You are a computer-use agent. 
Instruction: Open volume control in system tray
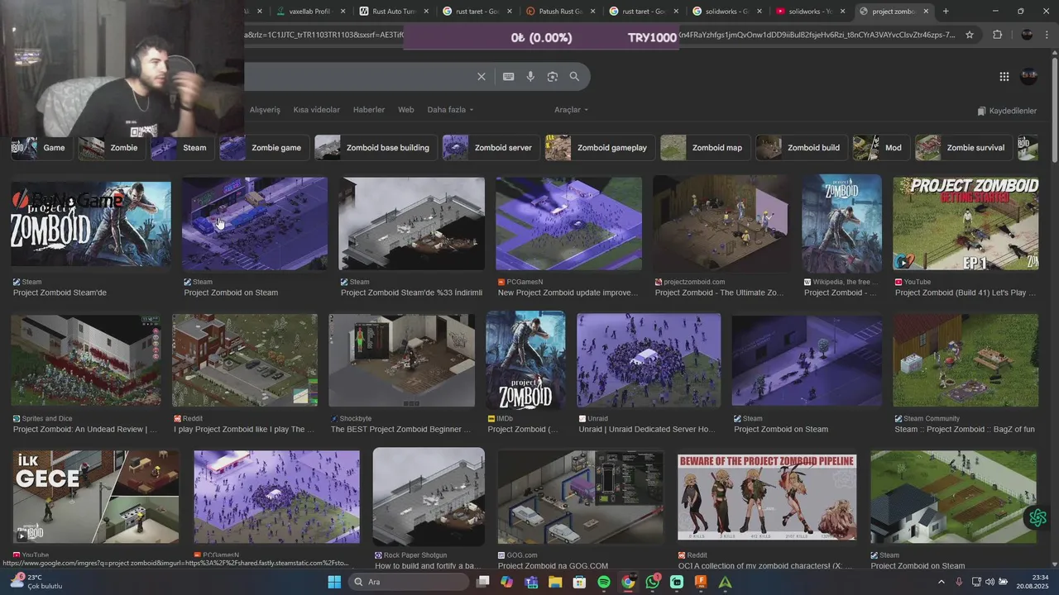click(990, 582)
